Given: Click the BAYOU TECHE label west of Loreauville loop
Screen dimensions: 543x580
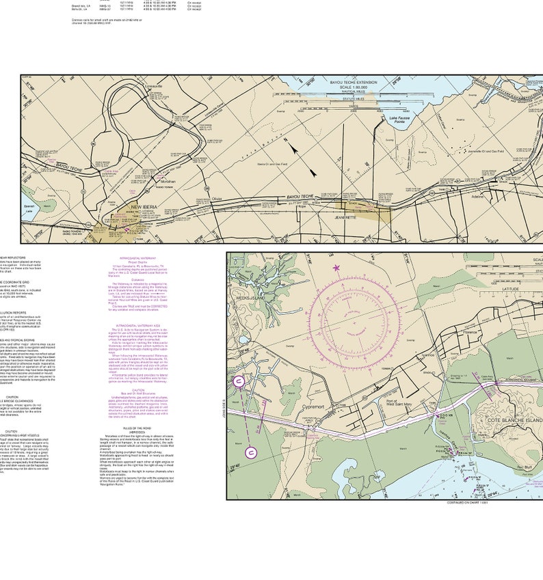Looking at the screenshot, I should [x=69, y=167].
